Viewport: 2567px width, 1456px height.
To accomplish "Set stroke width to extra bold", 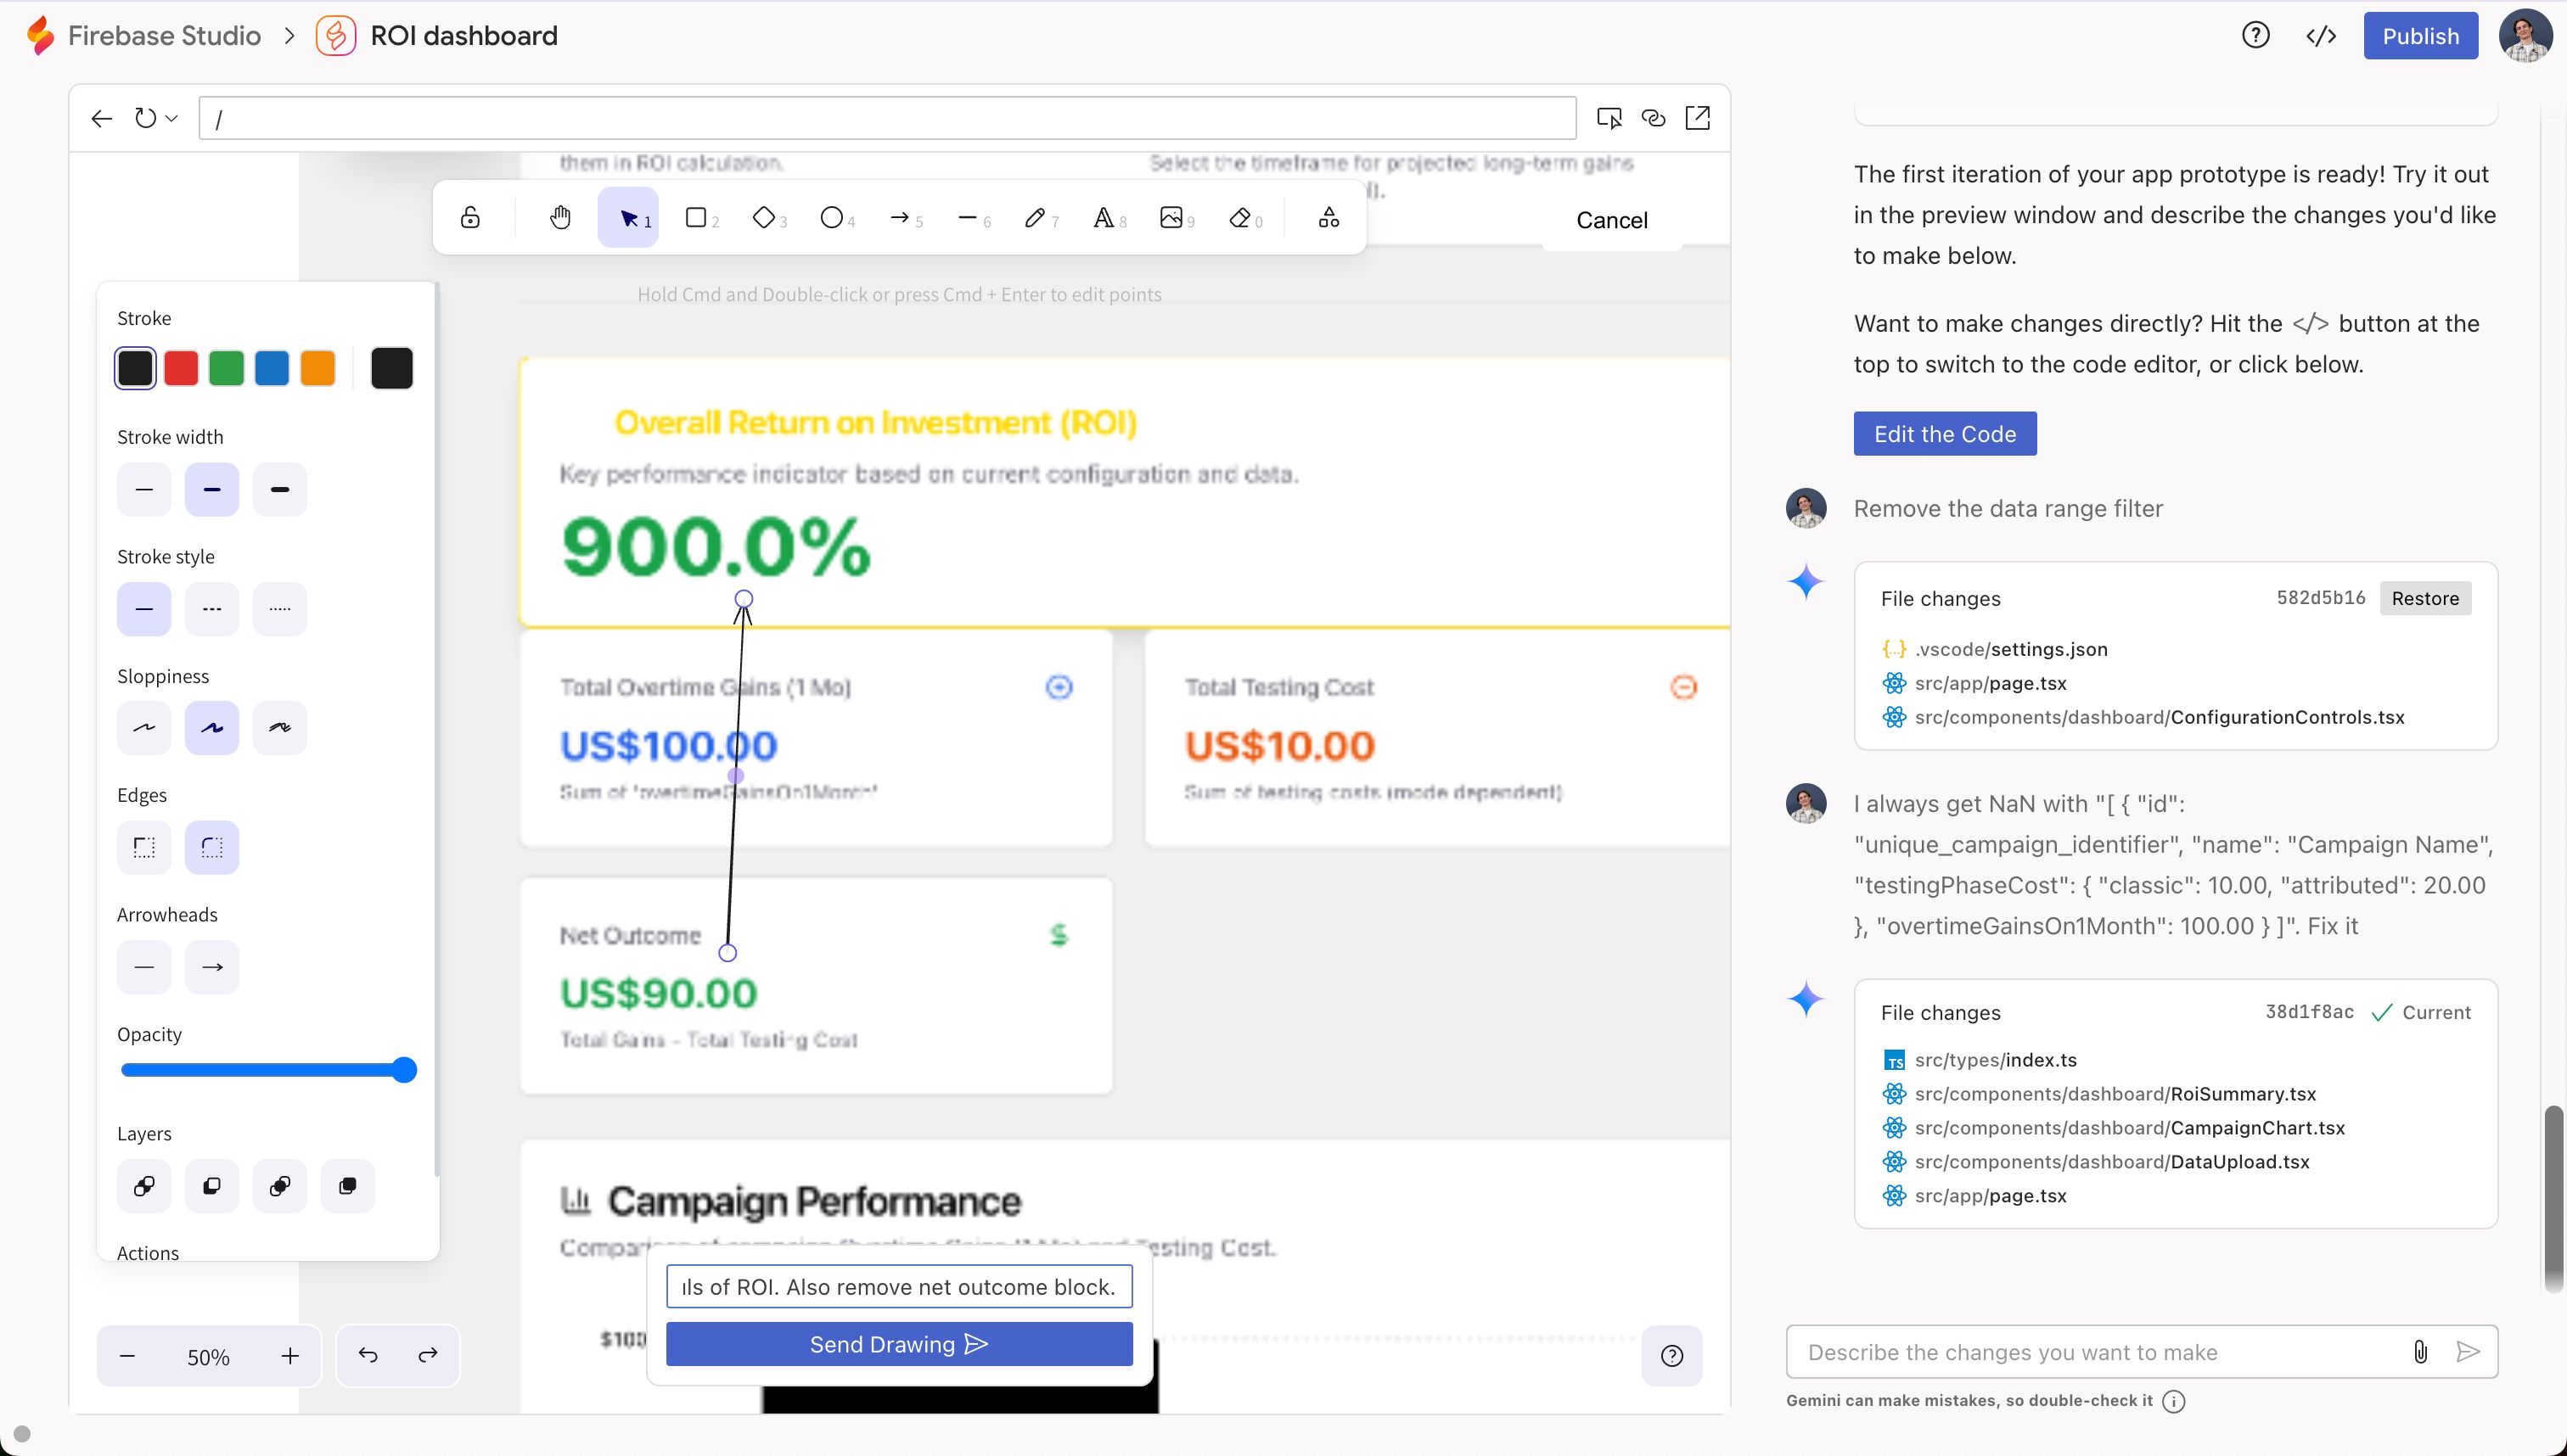I will click(x=280, y=489).
